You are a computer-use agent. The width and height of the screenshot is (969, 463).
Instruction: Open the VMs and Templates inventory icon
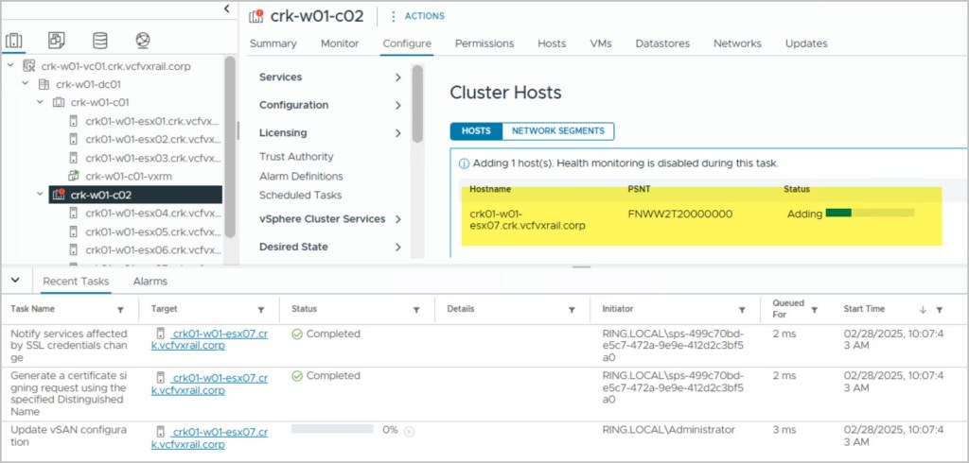coord(57,41)
